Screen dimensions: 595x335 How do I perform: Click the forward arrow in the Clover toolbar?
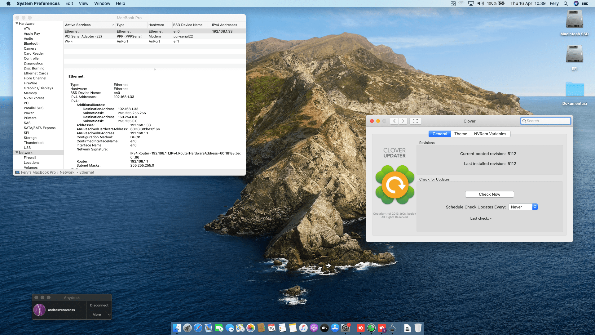(403, 121)
